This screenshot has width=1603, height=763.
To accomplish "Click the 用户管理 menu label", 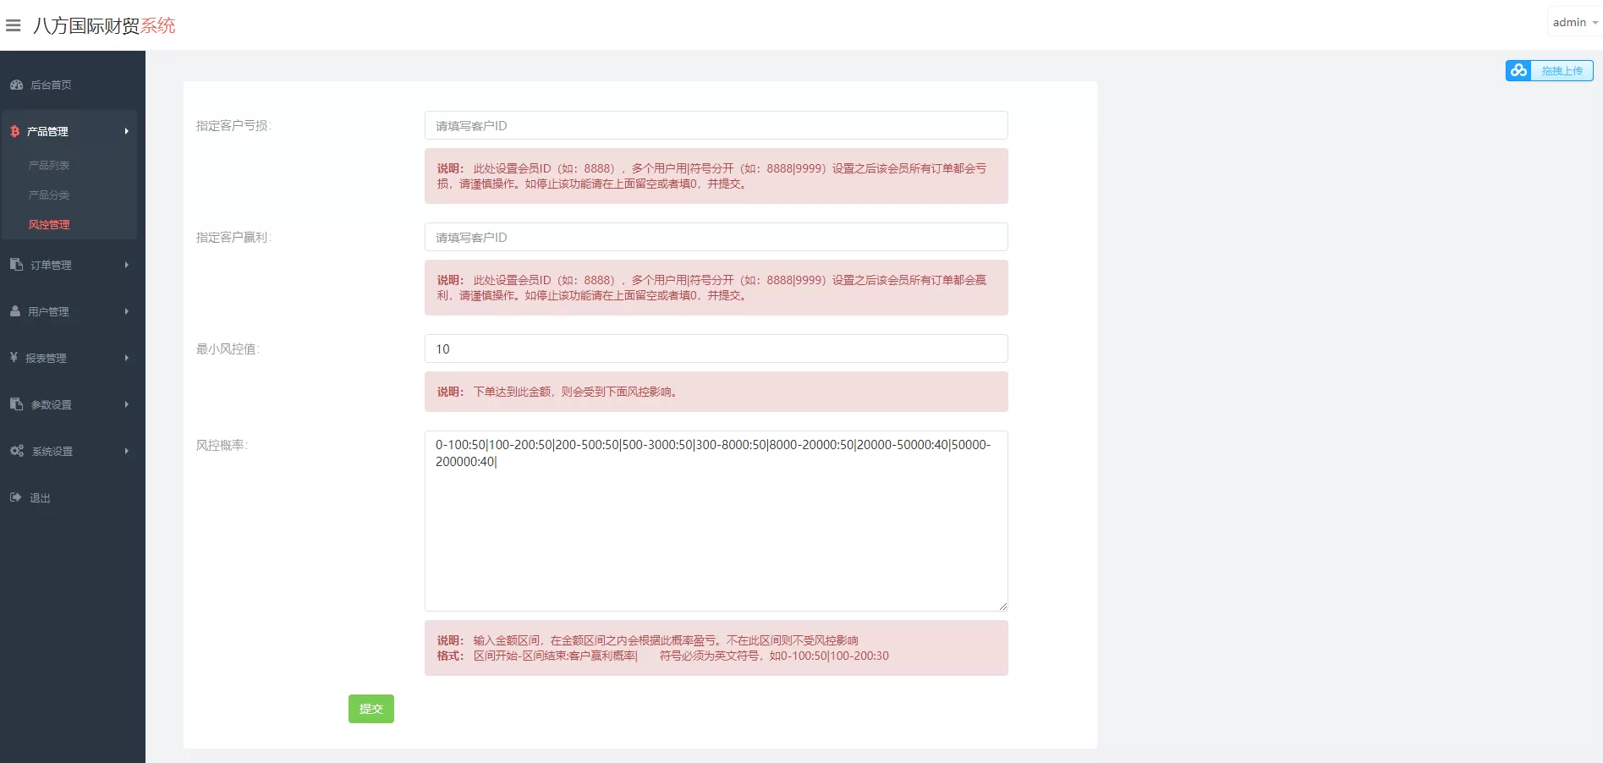I will coord(48,311).
